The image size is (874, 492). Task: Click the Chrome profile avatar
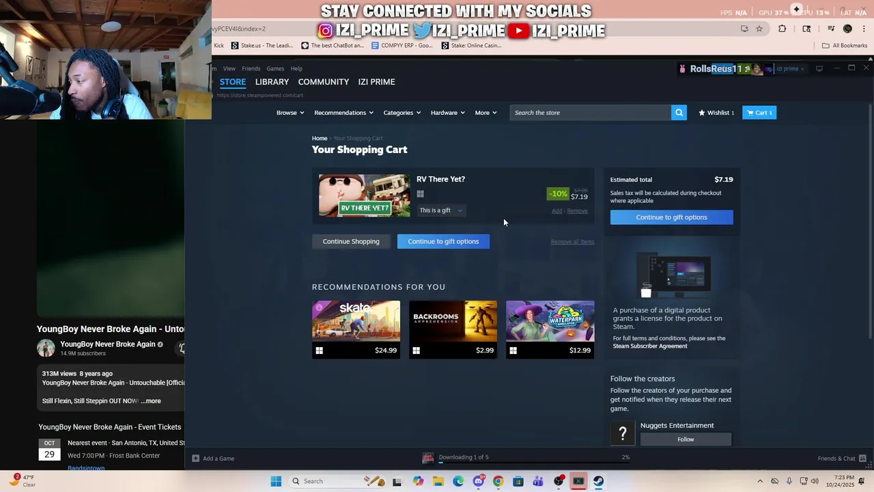tap(847, 29)
